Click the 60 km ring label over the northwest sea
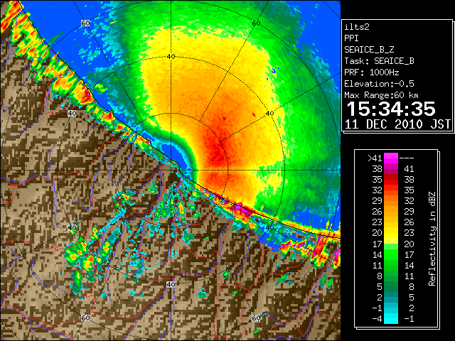 pyautogui.click(x=85, y=23)
